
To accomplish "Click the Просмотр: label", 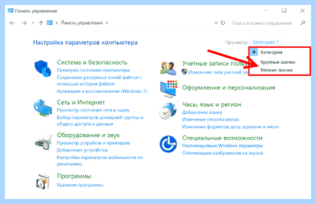I will (x=236, y=42).
